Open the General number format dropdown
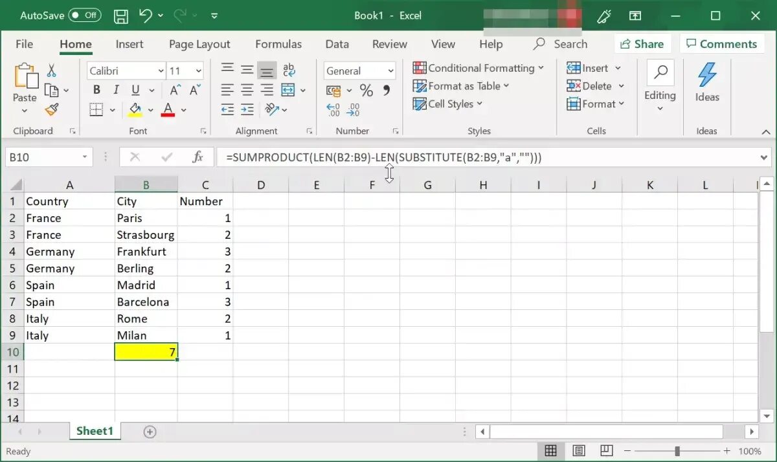Screen dimensions: 777x462 [x=390, y=71]
